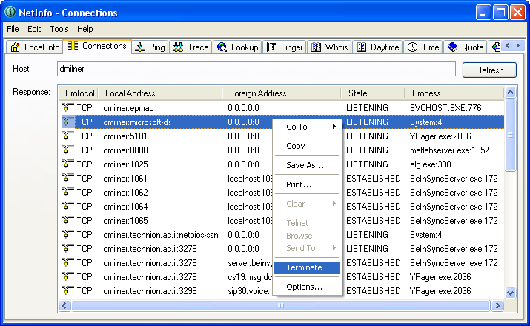This screenshot has width=530, height=326.
Task: Switch to the Local Info tab
Action: (34, 47)
